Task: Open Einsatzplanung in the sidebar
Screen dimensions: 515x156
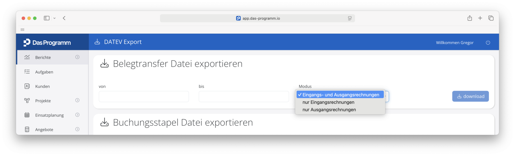Action: pos(52,115)
